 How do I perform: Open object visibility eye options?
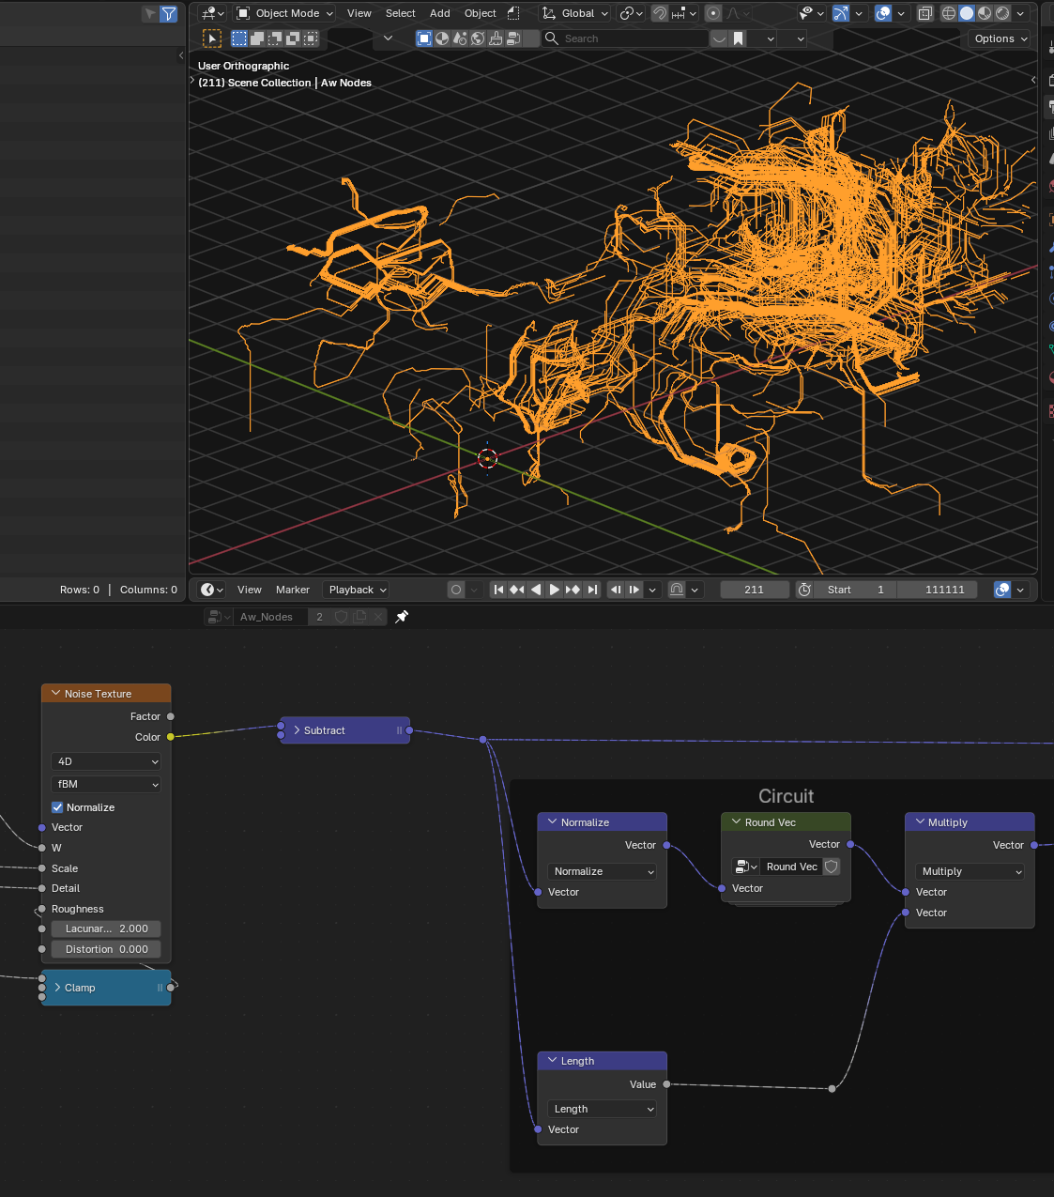pos(811,13)
